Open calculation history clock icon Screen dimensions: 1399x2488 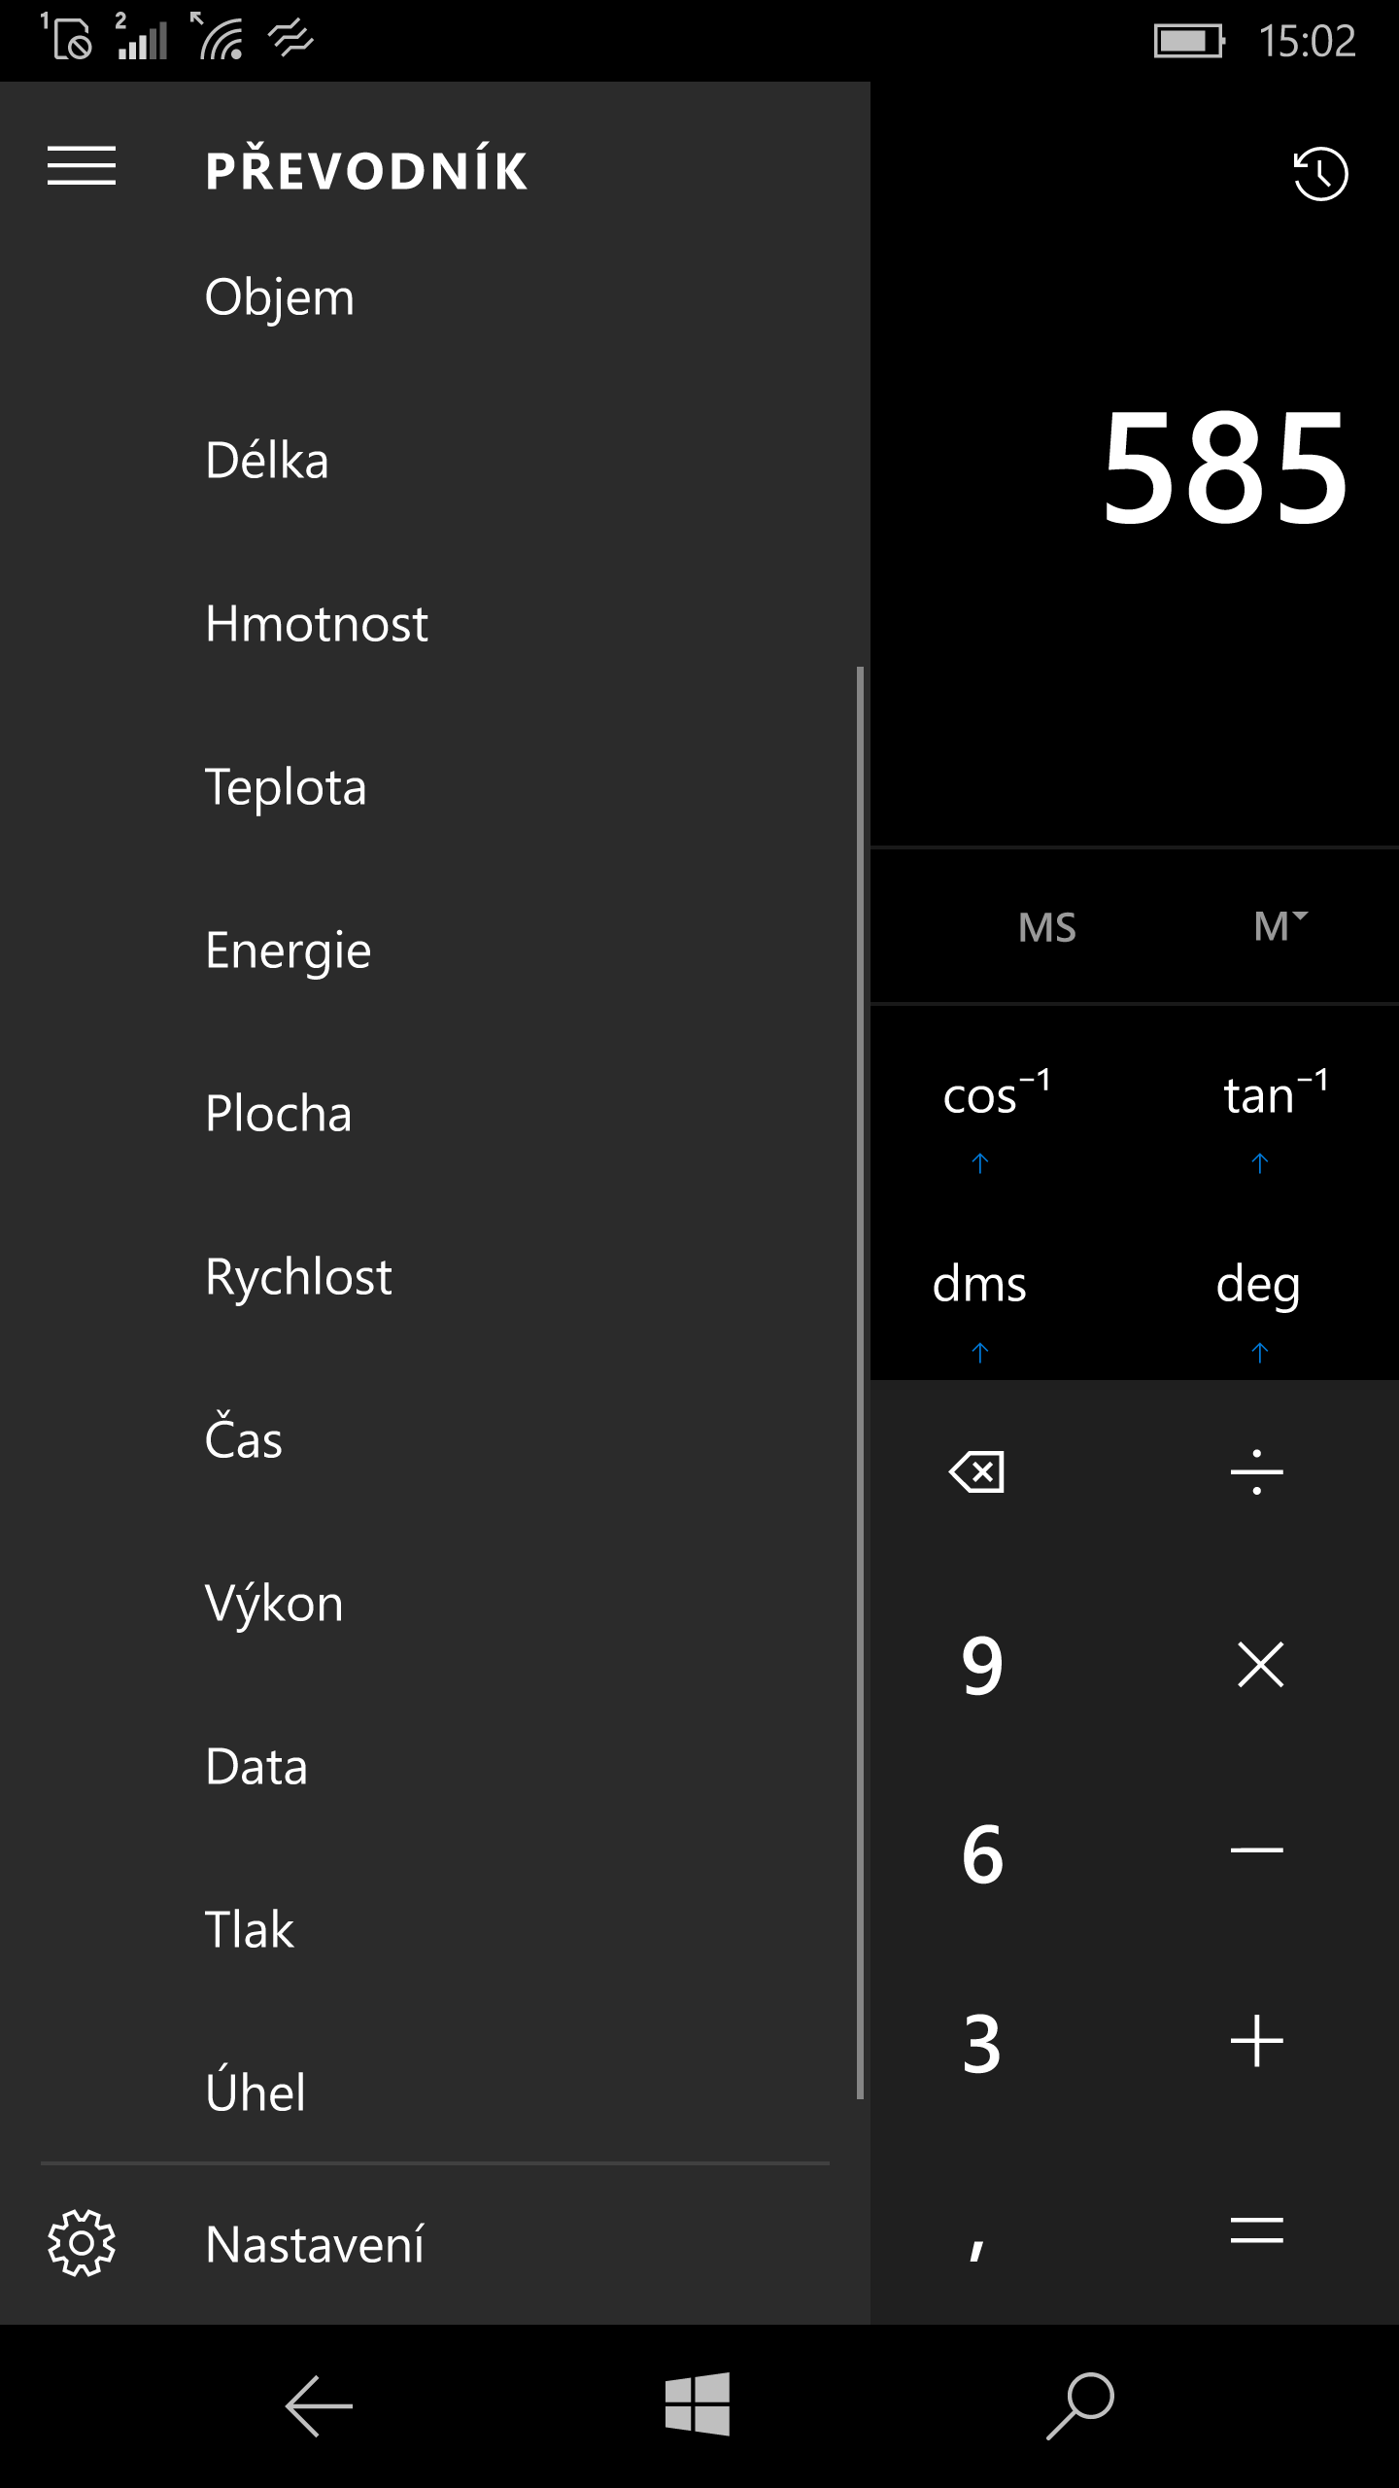click(1320, 174)
